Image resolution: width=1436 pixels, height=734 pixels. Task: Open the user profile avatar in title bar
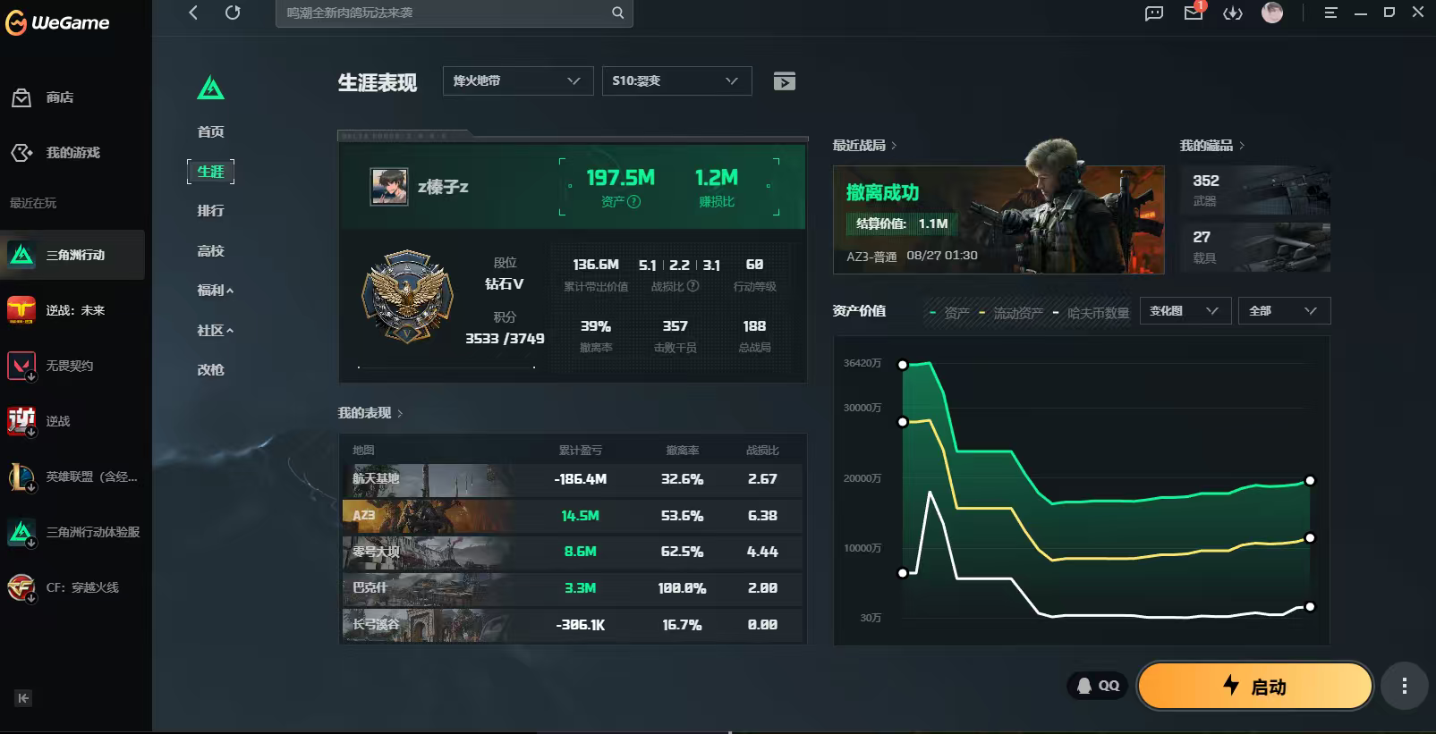1272,12
